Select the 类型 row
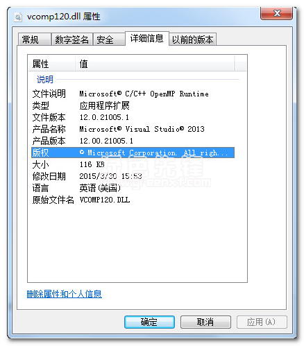The width and height of the screenshot is (304, 346). point(133,105)
